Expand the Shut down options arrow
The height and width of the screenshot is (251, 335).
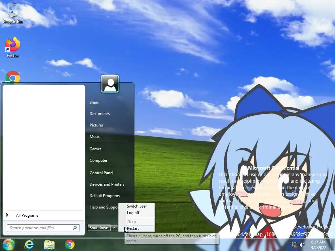pos(114,228)
